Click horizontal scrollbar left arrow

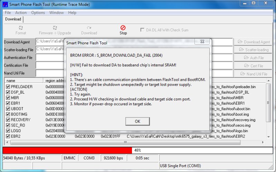pyautogui.click(x=7, y=142)
